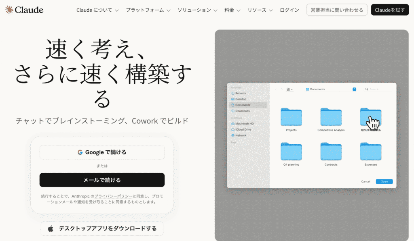Open the リソース menu
Image resolution: width=414 pixels, height=241 pixels.
click(x=260, y=10)
